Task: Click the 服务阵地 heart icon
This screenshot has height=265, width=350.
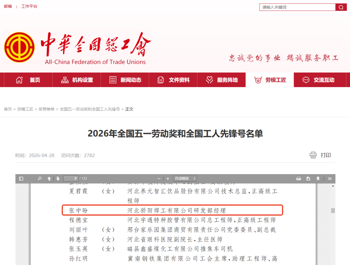Action: (209, 80)
